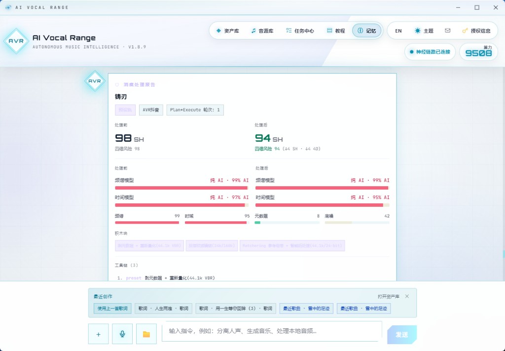Click the 神经链路已连接 connection status pill

coord(430,51)
